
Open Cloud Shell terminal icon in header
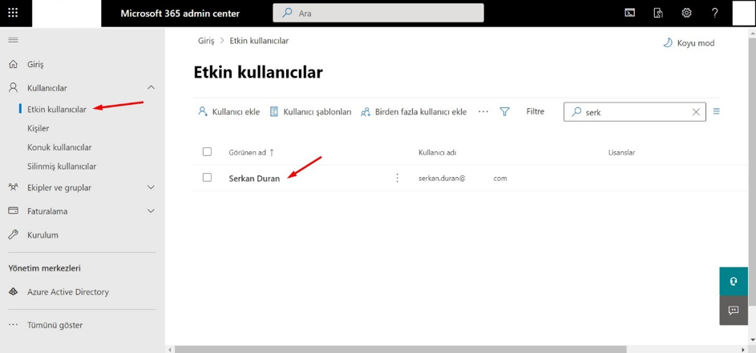click(629, 13)
